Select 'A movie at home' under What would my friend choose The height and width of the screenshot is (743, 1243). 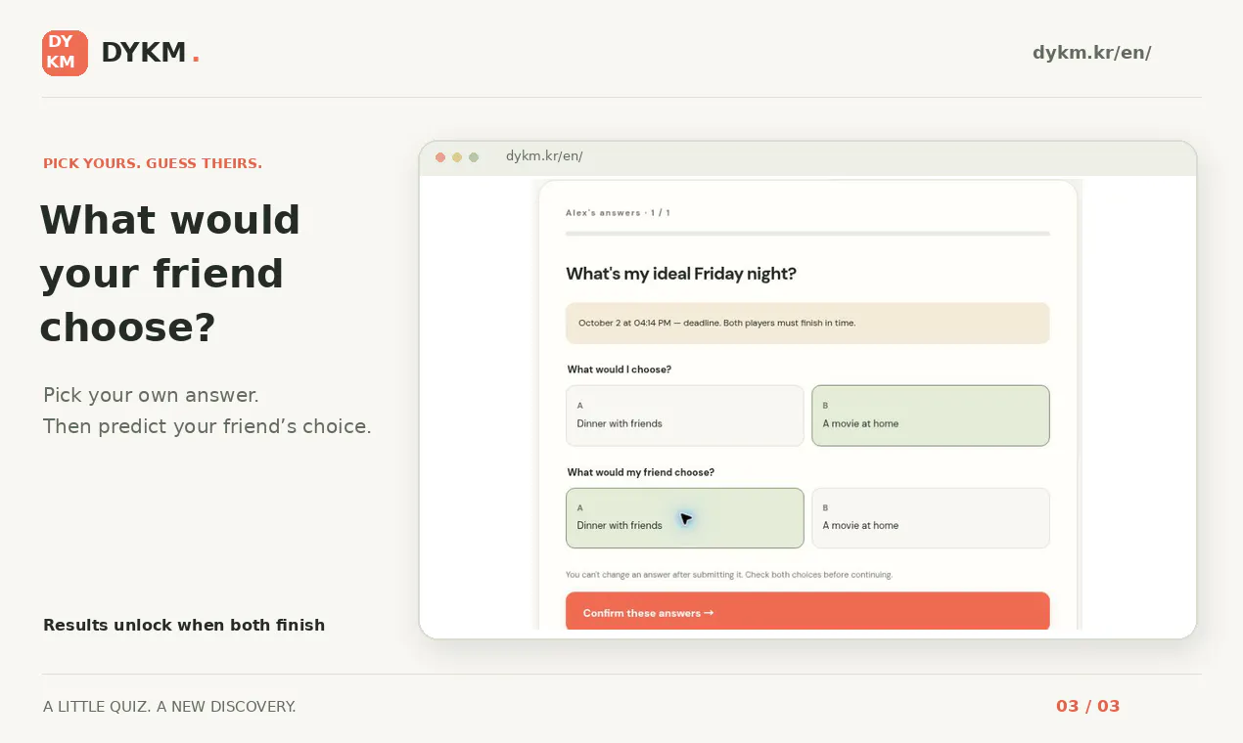pos(931,518)
